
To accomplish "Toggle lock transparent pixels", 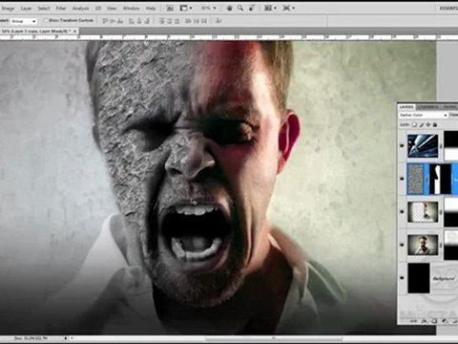I will (x=414, y=125).
